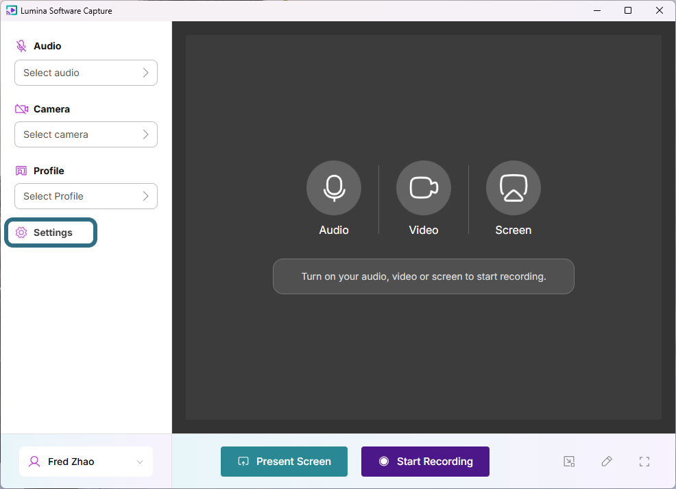Open the Select Profile dropdown
The width and height of the screenshot is (676, 489).
tap(86, 196)
